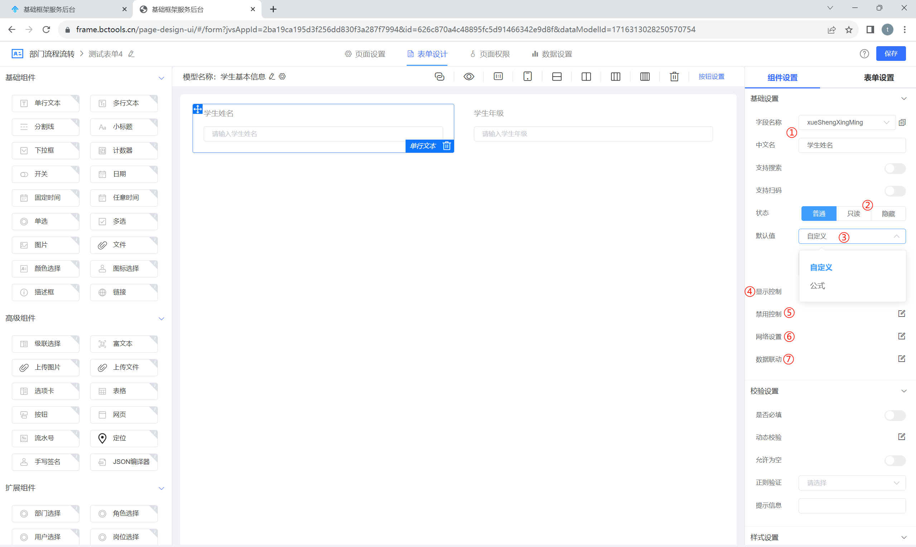Click the 学生年级 input field

(x=593, y=134)
